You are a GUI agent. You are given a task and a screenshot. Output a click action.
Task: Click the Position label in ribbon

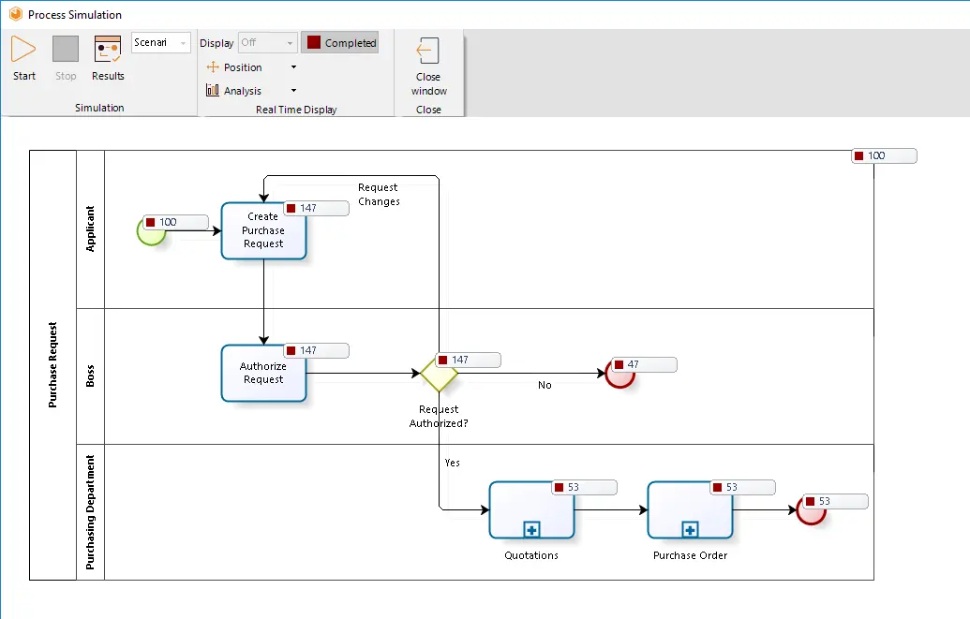[243, 67]
